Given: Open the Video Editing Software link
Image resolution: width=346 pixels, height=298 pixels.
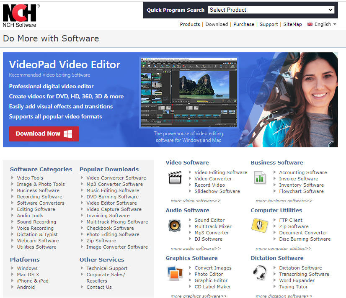Looking at the screenshot, I should [x=220, y=172].
